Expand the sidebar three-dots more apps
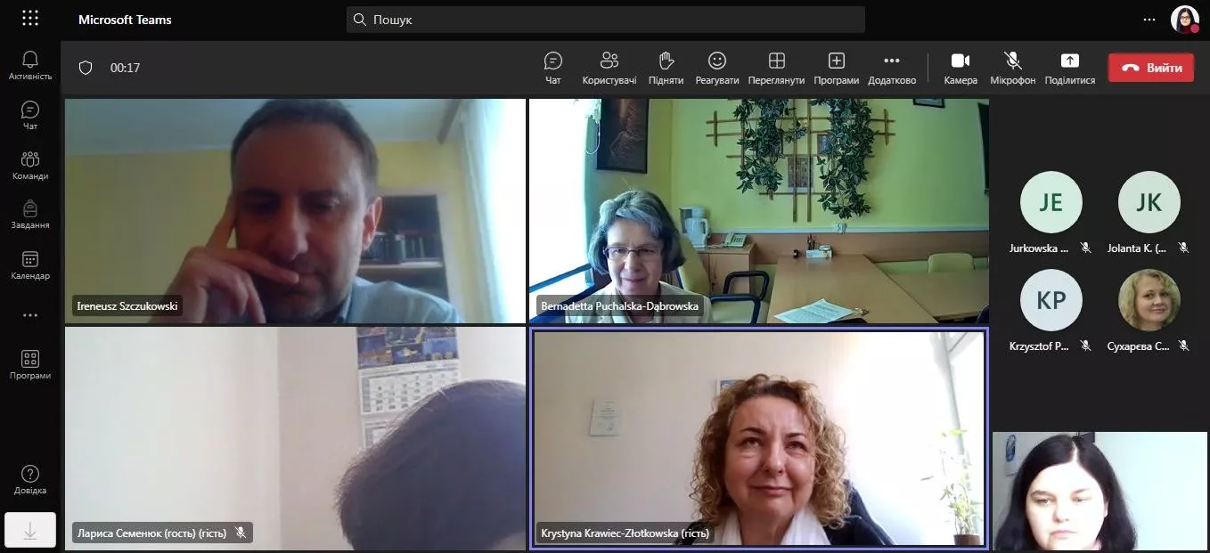Viewport: 1210px width, 553px height. coord(30,315)
